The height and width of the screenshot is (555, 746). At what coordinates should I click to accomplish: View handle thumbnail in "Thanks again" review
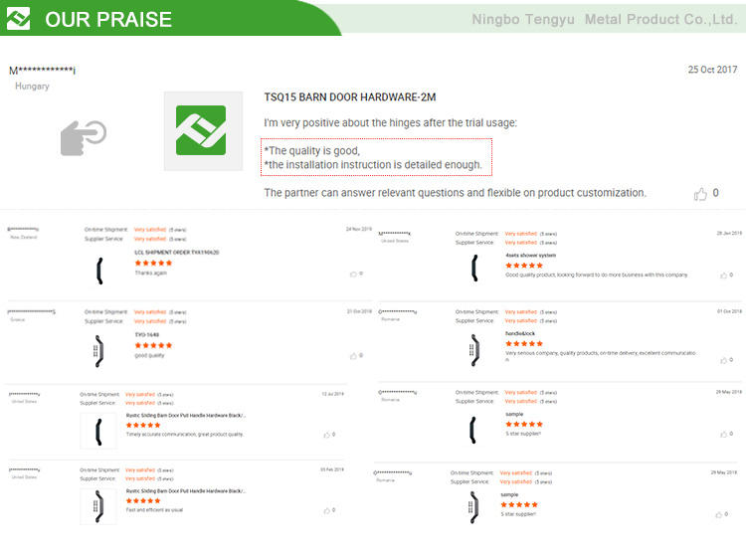point(98,269)
